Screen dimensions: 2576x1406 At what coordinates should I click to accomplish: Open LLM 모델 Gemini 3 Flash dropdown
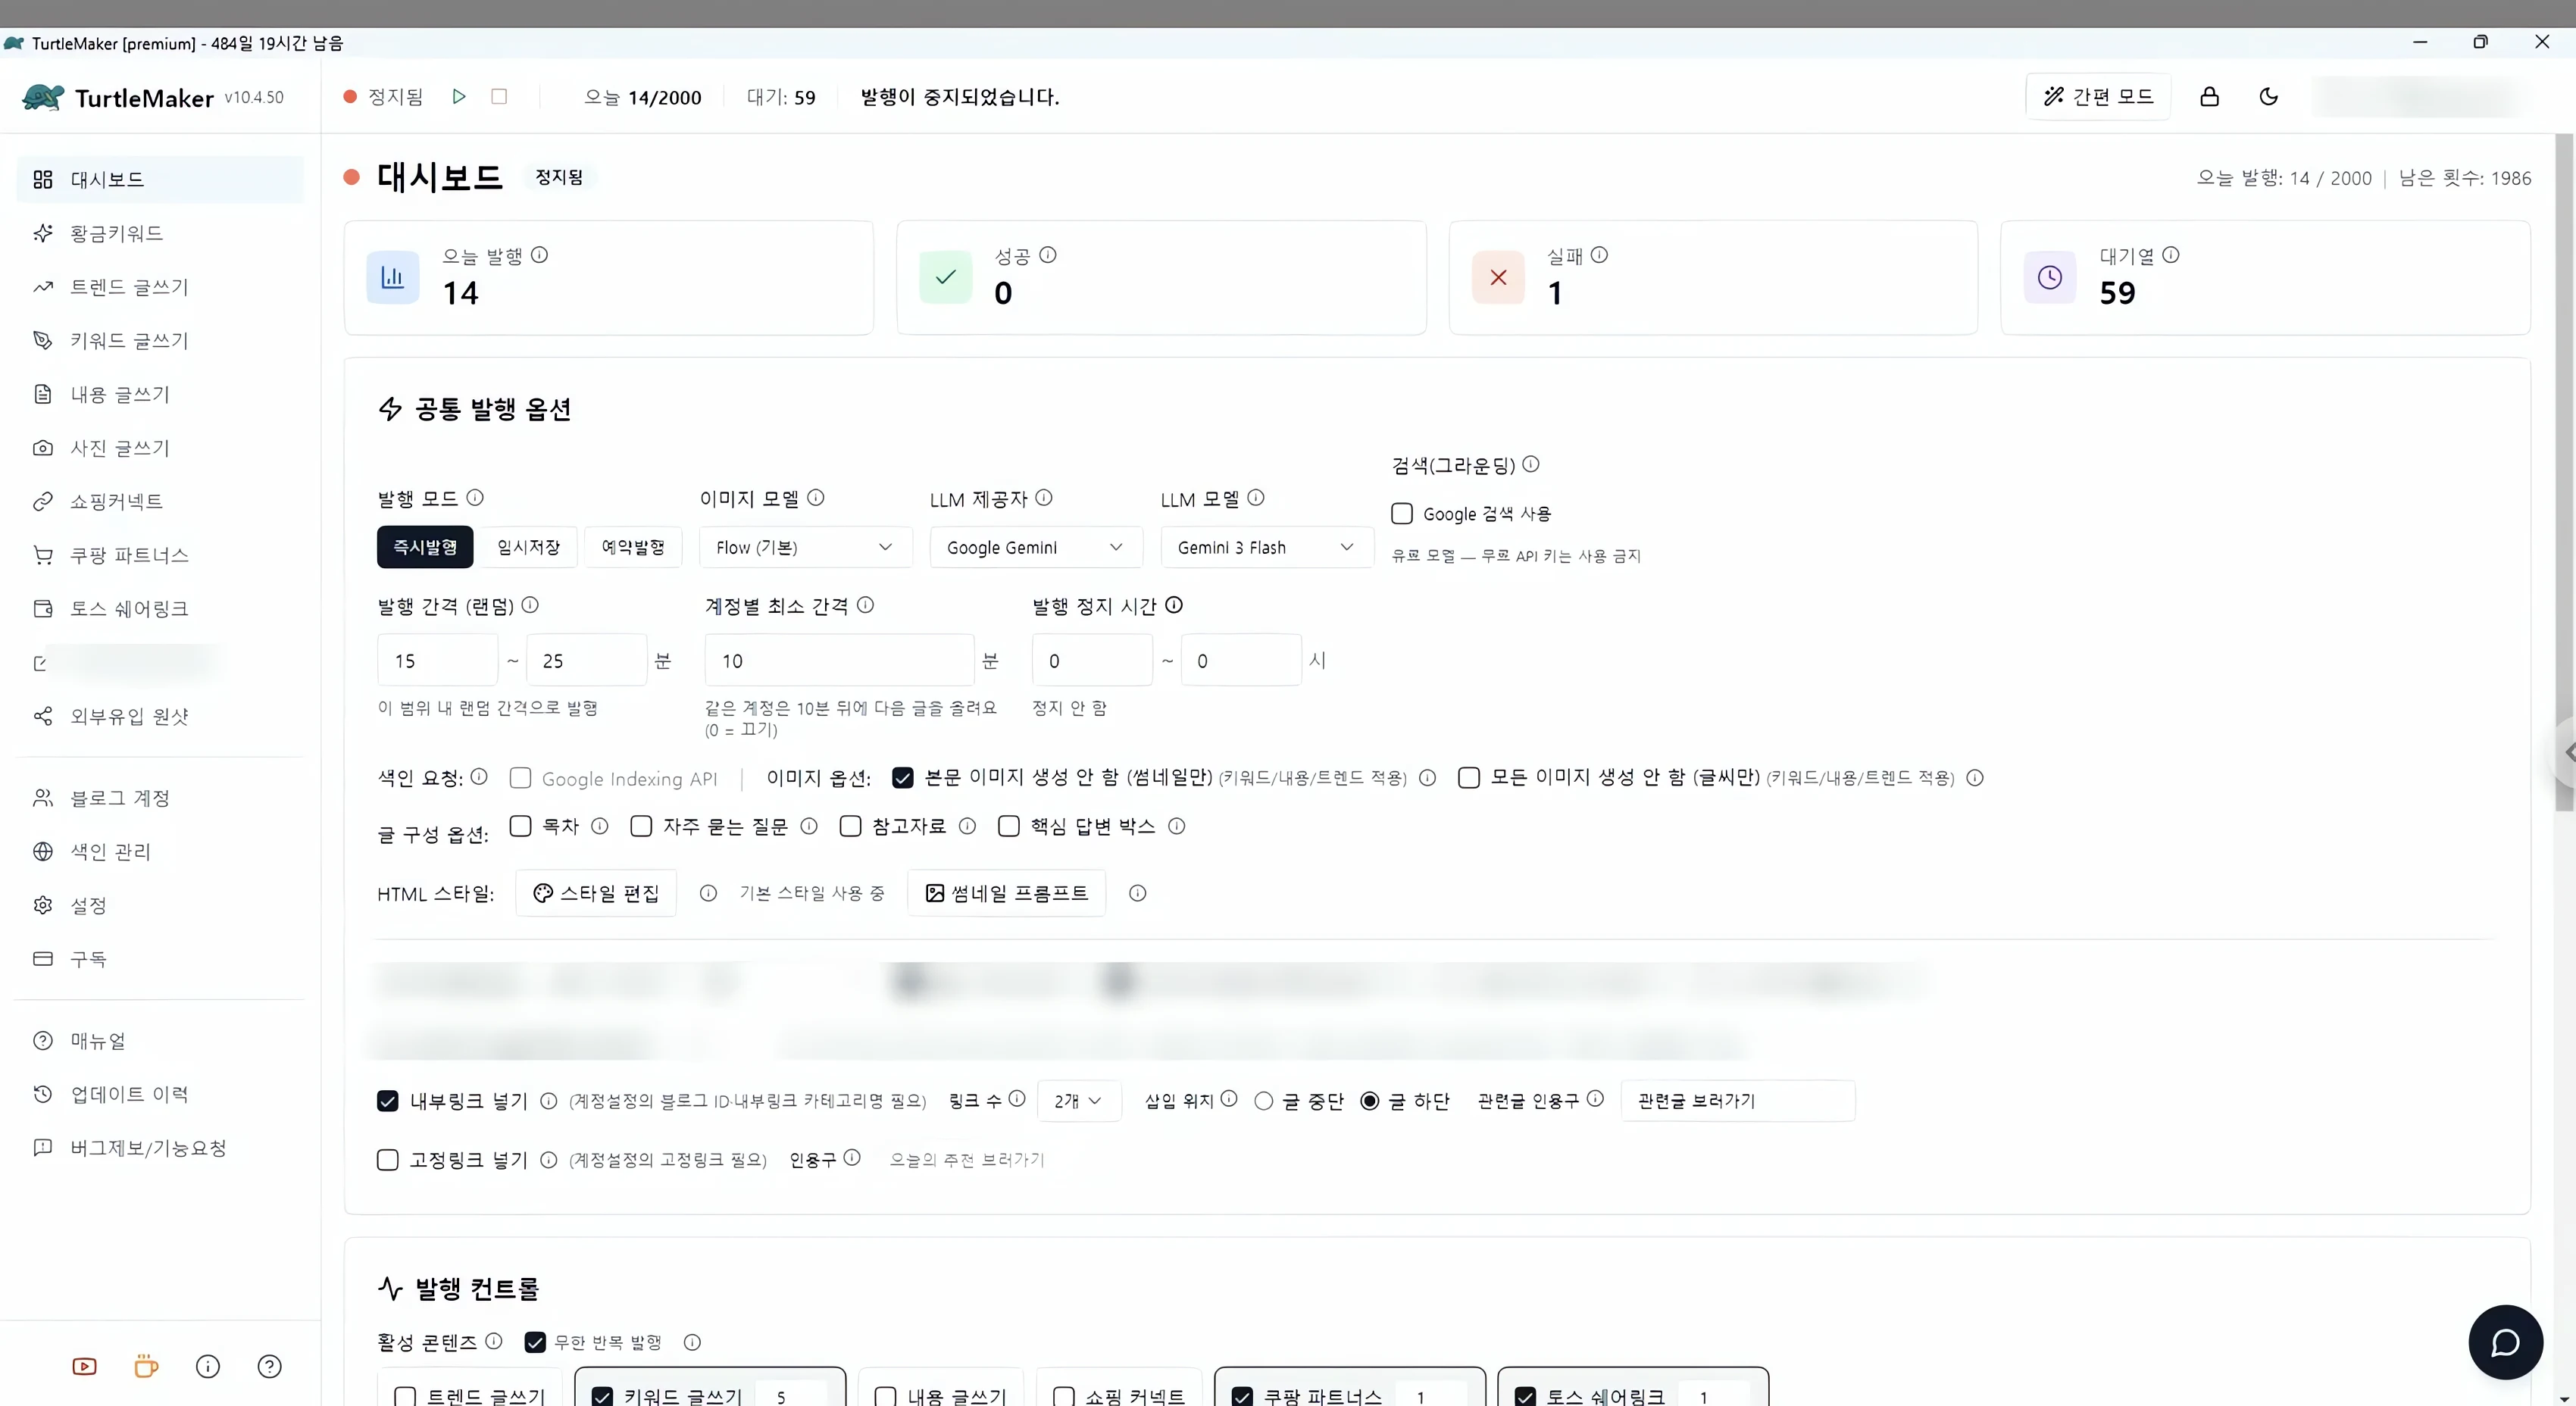tap(1267, 547)
